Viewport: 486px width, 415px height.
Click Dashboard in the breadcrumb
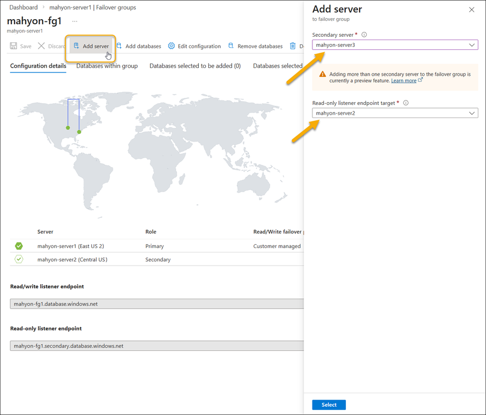(x=24, y=8)
